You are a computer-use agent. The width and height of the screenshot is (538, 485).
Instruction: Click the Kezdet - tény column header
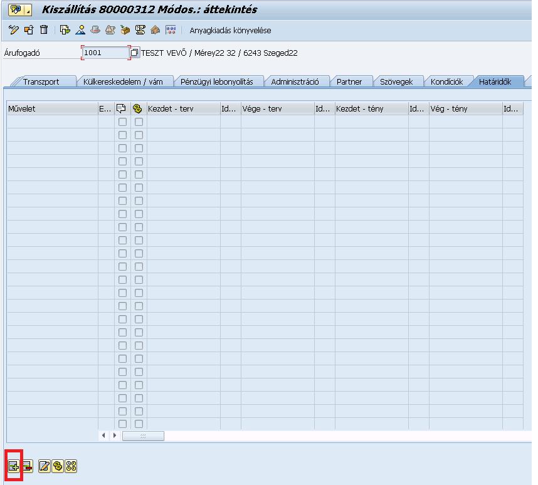[x=372, y=109]
